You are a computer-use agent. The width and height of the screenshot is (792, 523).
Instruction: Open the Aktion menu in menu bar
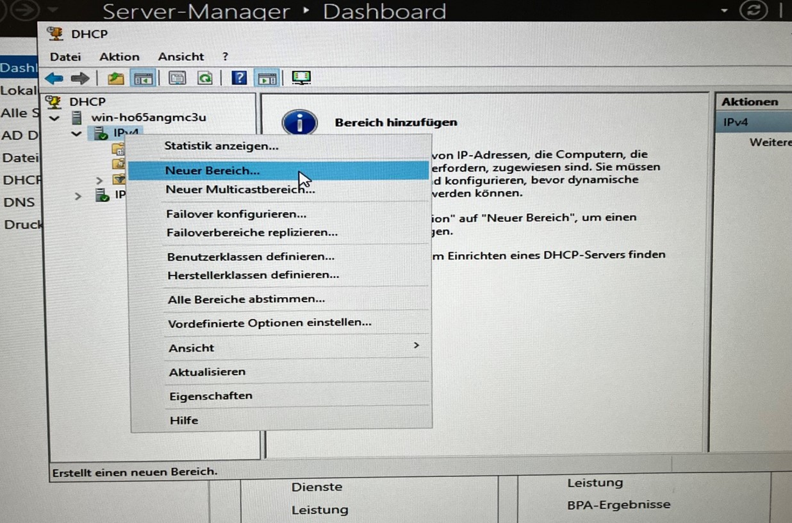click(x=119, y=56)
